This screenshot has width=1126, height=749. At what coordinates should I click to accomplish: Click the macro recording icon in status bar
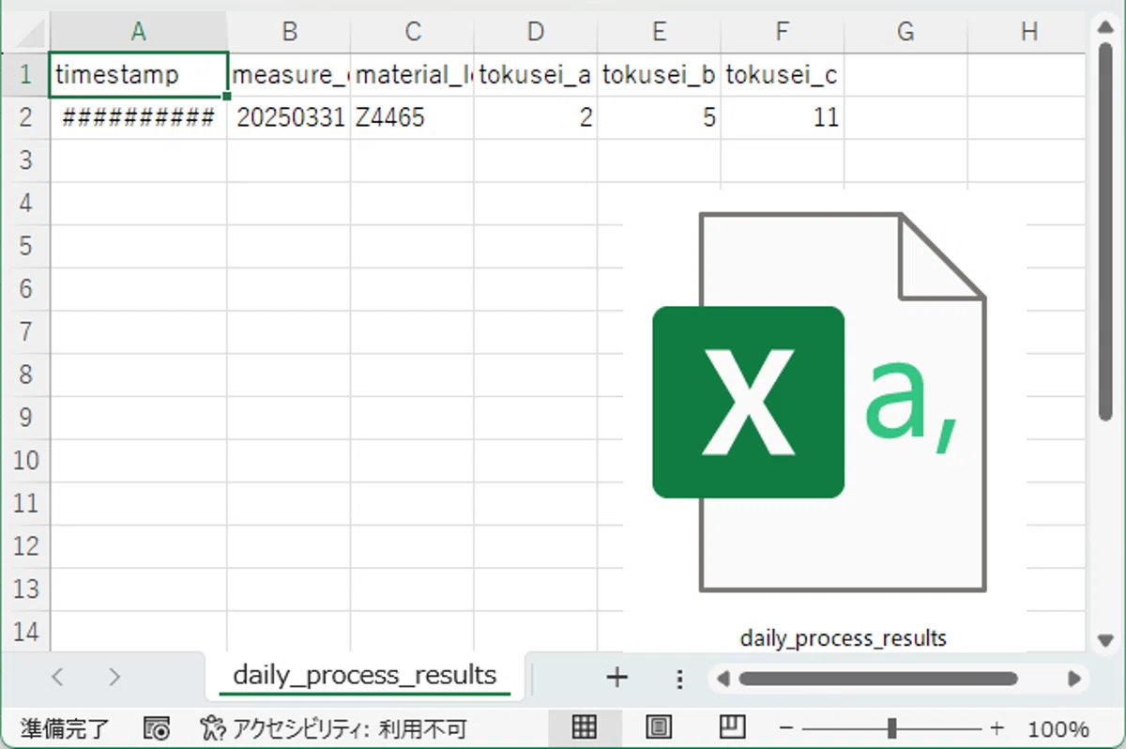click(157, 727)
